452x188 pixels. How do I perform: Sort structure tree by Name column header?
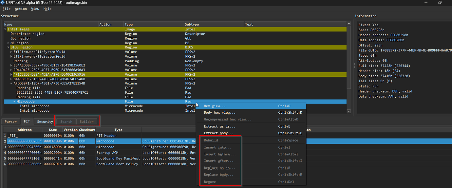51,24
